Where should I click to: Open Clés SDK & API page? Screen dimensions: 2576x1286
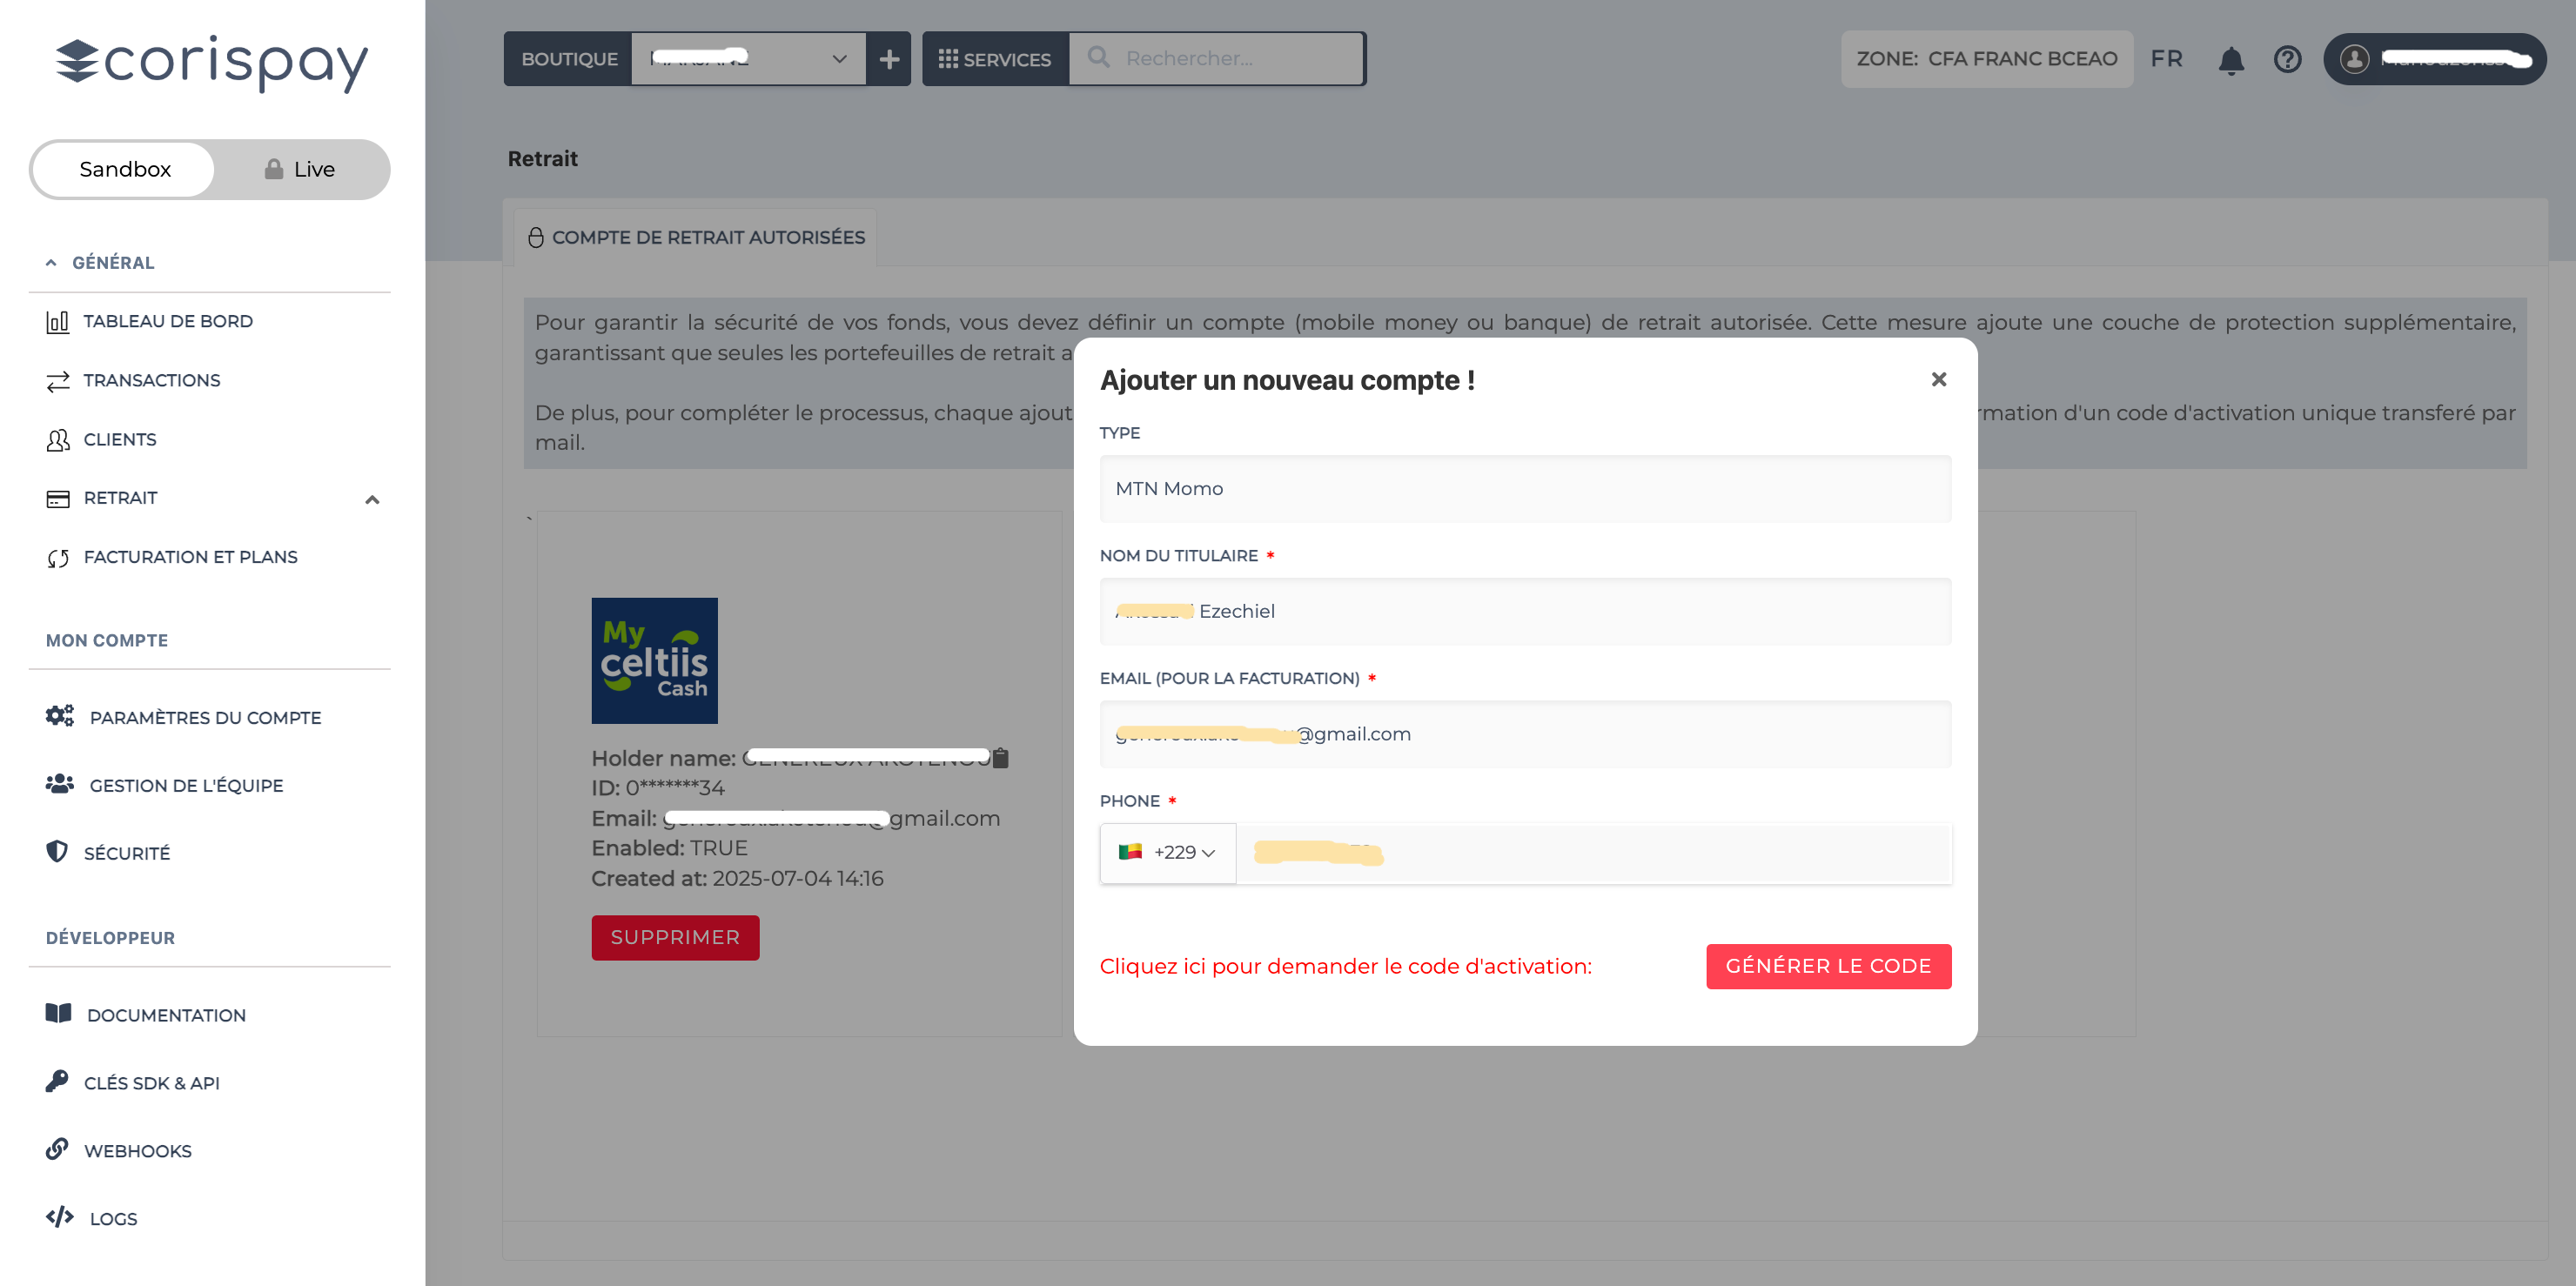pos(151,1083)
